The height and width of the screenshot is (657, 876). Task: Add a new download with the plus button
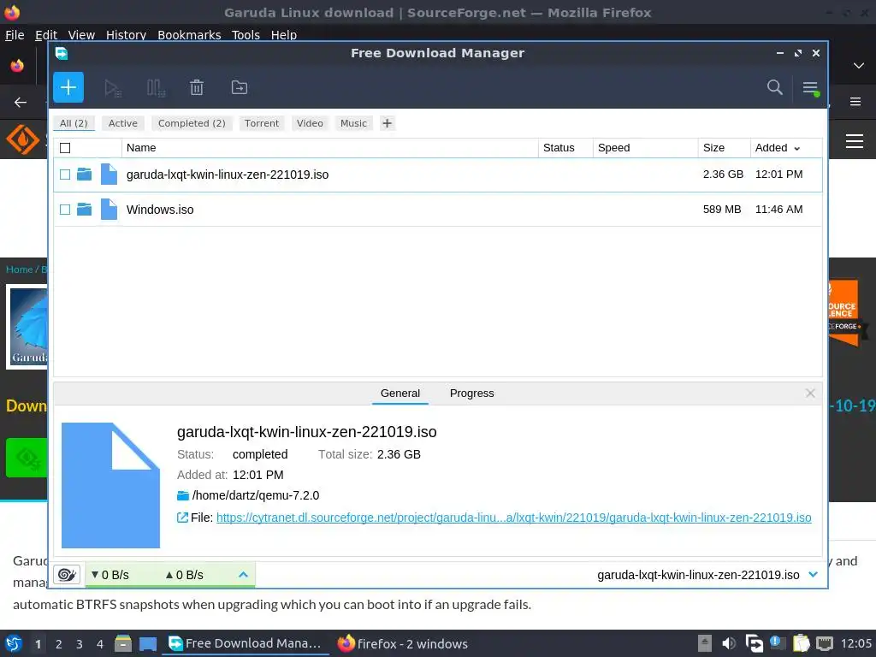68,87
